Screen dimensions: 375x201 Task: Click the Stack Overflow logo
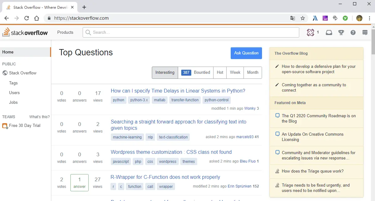coord(25,32)
